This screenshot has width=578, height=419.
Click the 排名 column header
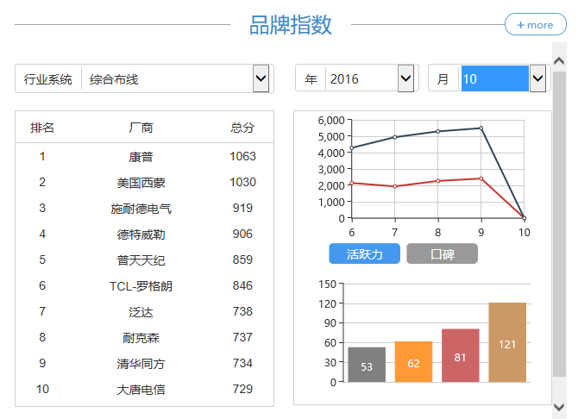pyautogui.click(x=42, y=128)
